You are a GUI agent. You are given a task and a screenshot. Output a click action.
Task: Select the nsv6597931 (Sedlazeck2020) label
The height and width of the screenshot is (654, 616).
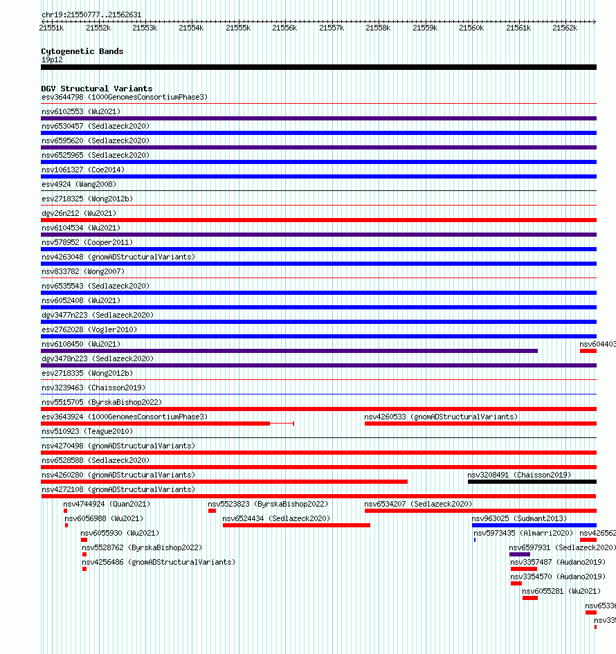(562, 547)
